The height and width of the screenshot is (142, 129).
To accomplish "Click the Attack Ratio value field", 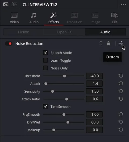I will (x=94, y=99).
